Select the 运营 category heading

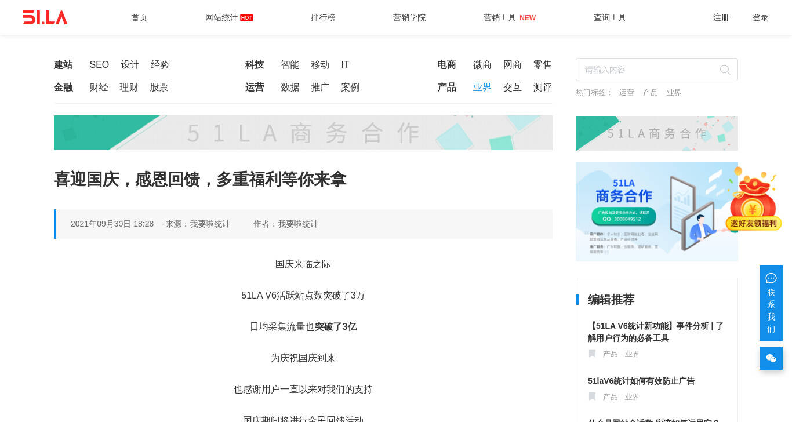(x=255, y=88)
